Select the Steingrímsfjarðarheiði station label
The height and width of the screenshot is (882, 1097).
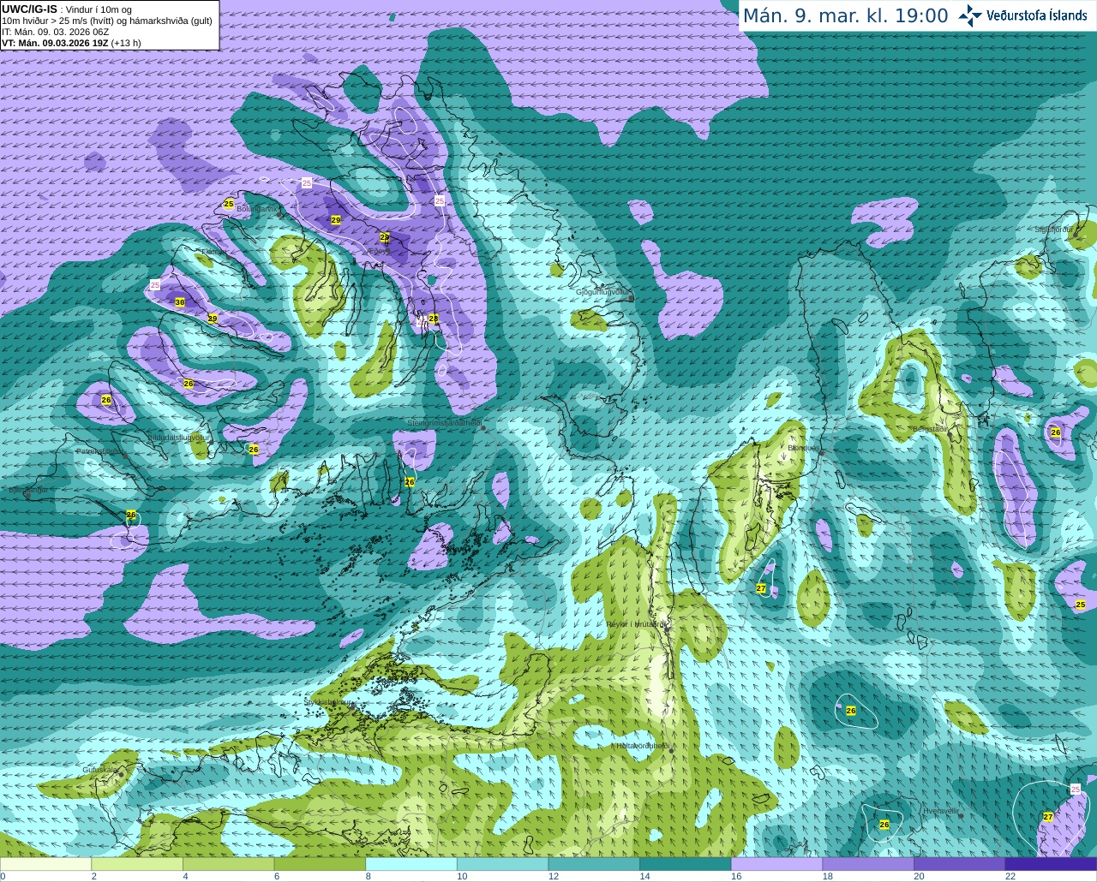[444, 423]
